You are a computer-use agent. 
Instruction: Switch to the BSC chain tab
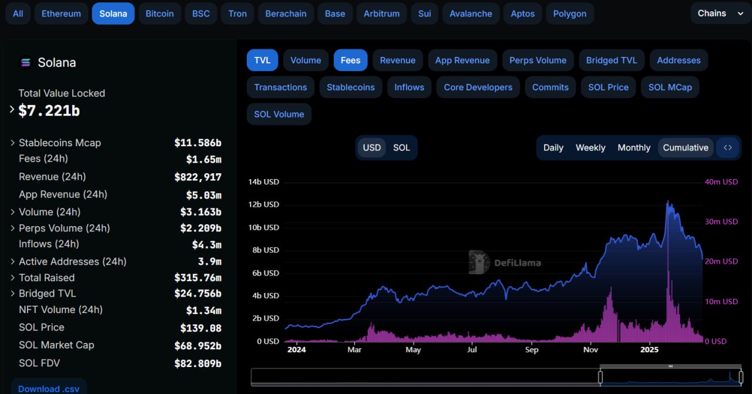pyautogui.click(x=201, y=14)
